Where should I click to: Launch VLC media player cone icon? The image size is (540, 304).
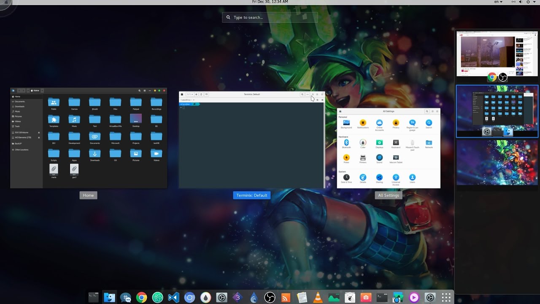pos(318,298)
